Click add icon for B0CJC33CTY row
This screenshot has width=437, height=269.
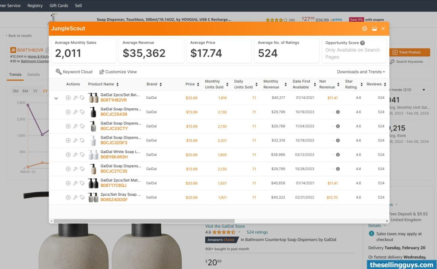point(68,126)
